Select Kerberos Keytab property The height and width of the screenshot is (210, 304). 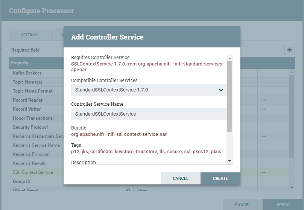pos(29,163)
